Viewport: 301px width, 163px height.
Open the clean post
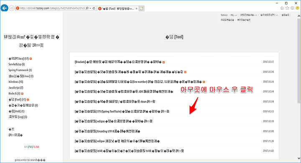click(115, 101)
